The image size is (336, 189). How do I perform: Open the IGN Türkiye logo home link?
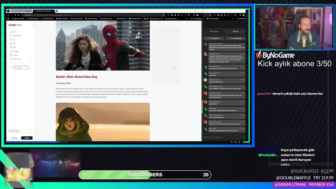point(15,25)
